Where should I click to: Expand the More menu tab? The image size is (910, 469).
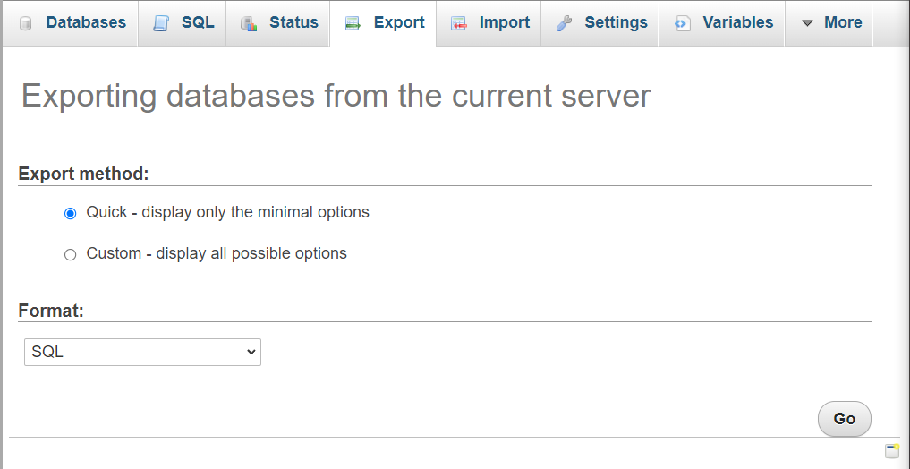point(829,23)
